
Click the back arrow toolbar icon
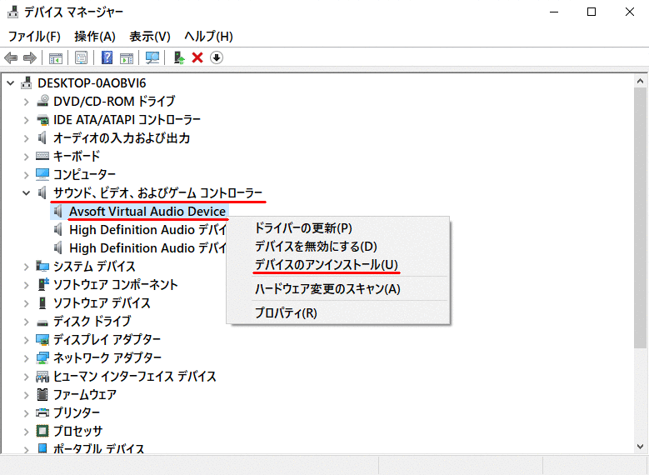[11, 57]
